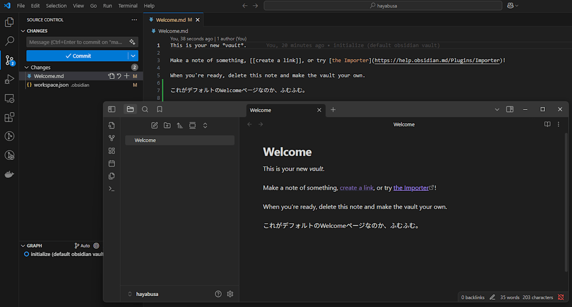
Task: Open templates icon in Obsidian ribbon
Action: tap(112, 176)
